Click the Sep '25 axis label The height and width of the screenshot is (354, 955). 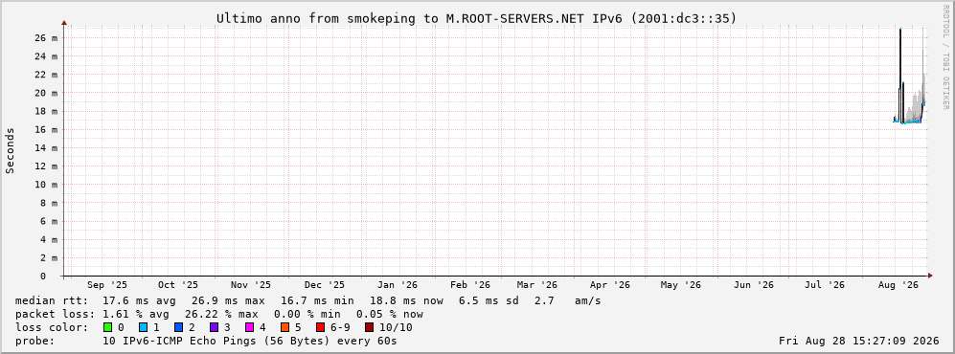click(x=107, y=285)
